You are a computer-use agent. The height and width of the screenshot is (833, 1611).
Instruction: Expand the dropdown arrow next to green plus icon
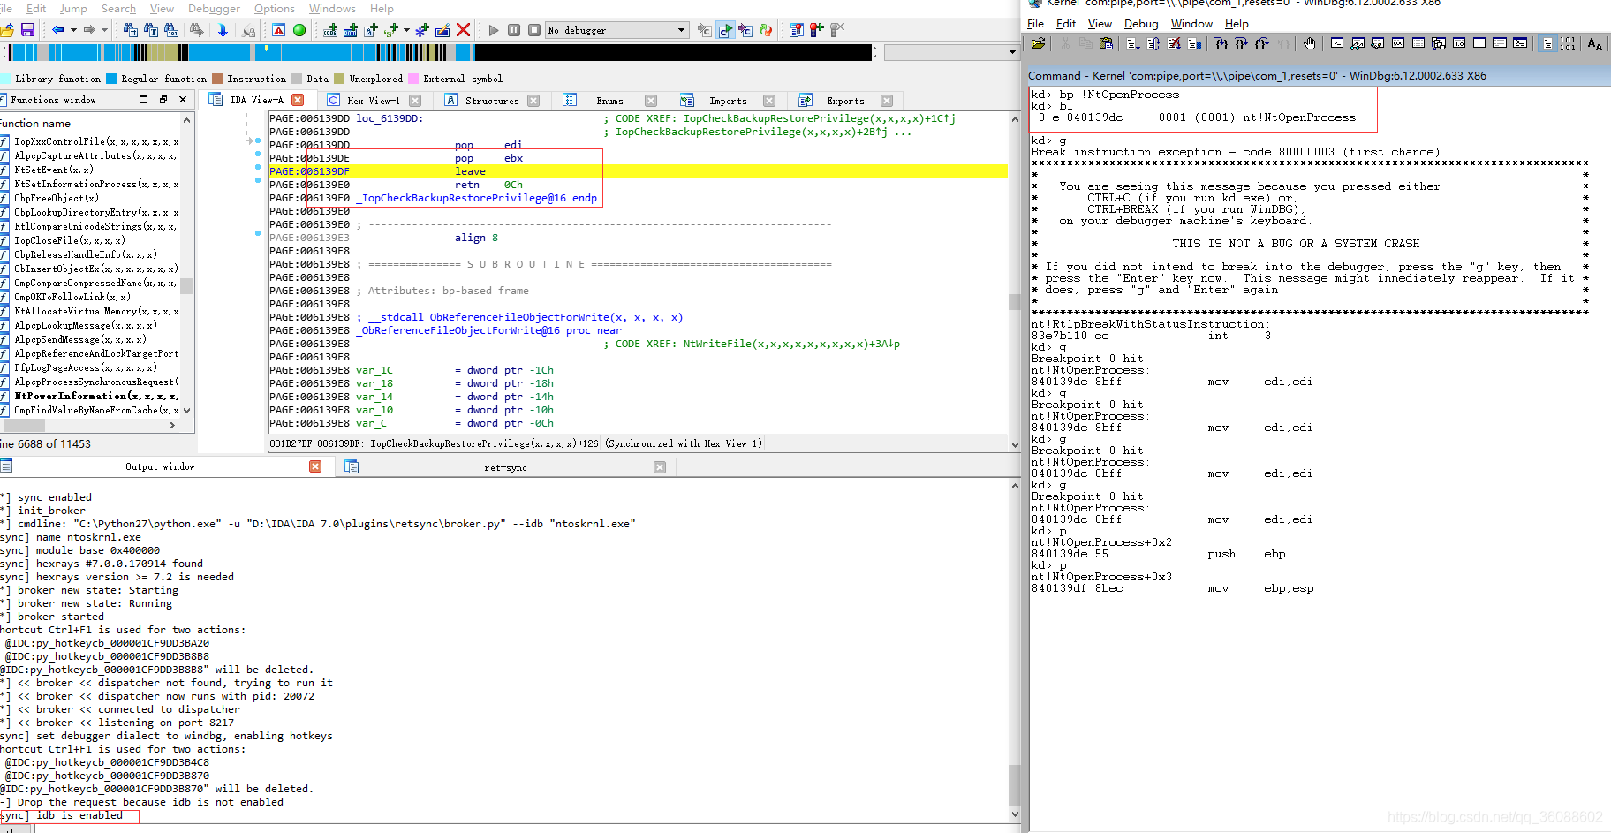pos(406,30)
